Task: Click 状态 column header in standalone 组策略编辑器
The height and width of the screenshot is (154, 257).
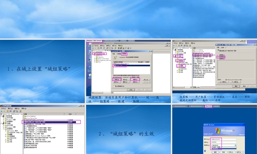Action: coord(70,114)
